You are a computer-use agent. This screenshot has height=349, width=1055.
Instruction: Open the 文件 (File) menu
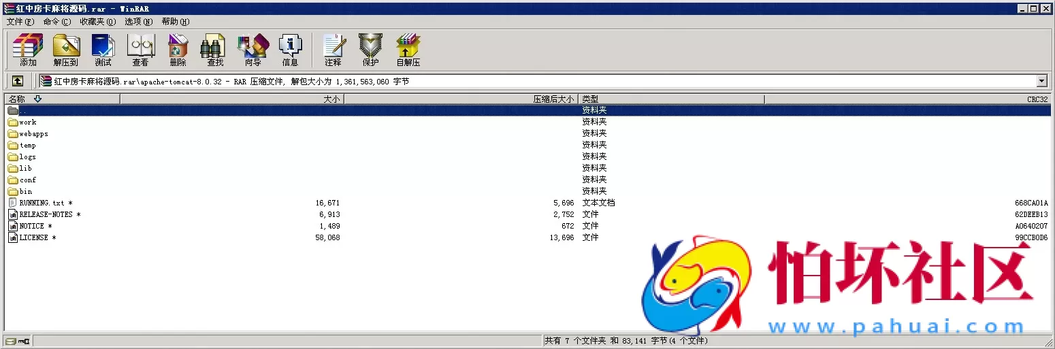(20, 22)
